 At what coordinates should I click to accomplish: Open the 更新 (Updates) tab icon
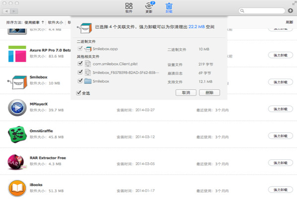149,7
